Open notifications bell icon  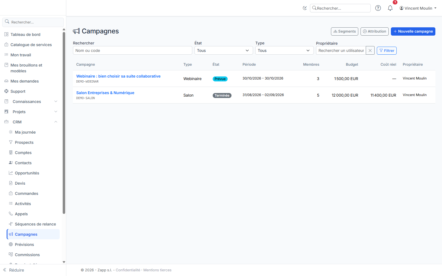point(390,8)
